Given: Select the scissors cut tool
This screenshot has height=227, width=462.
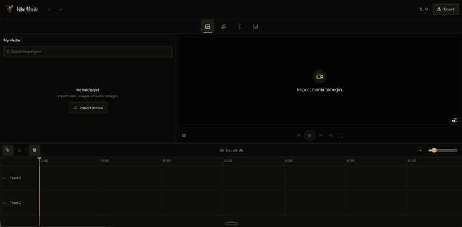Looking at the screenshot, I should tap(19, 150).
